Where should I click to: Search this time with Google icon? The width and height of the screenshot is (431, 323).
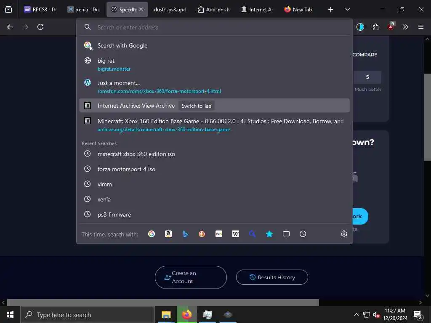click(x=152, y=234)
